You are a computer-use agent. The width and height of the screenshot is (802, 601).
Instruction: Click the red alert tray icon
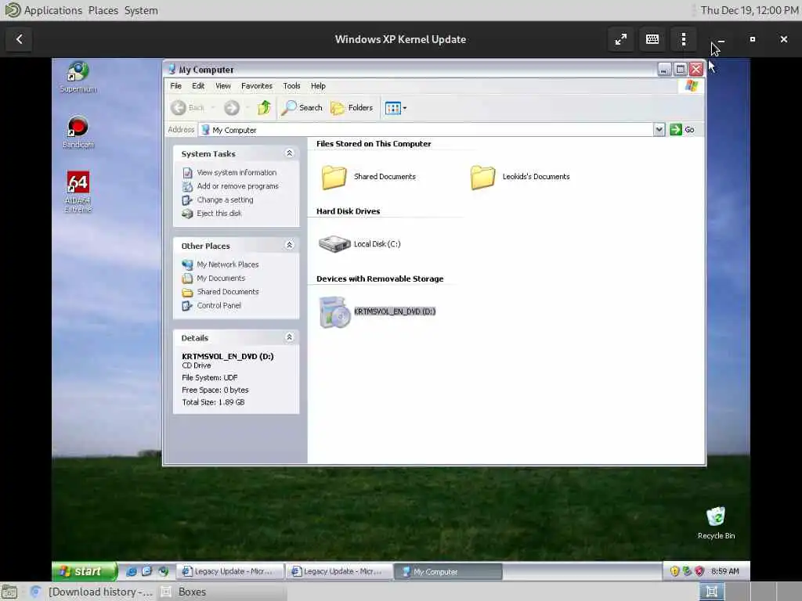click(x=699, y=571)
